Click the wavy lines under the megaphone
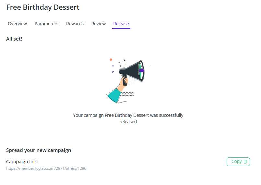261x185 pixels. 127,94
